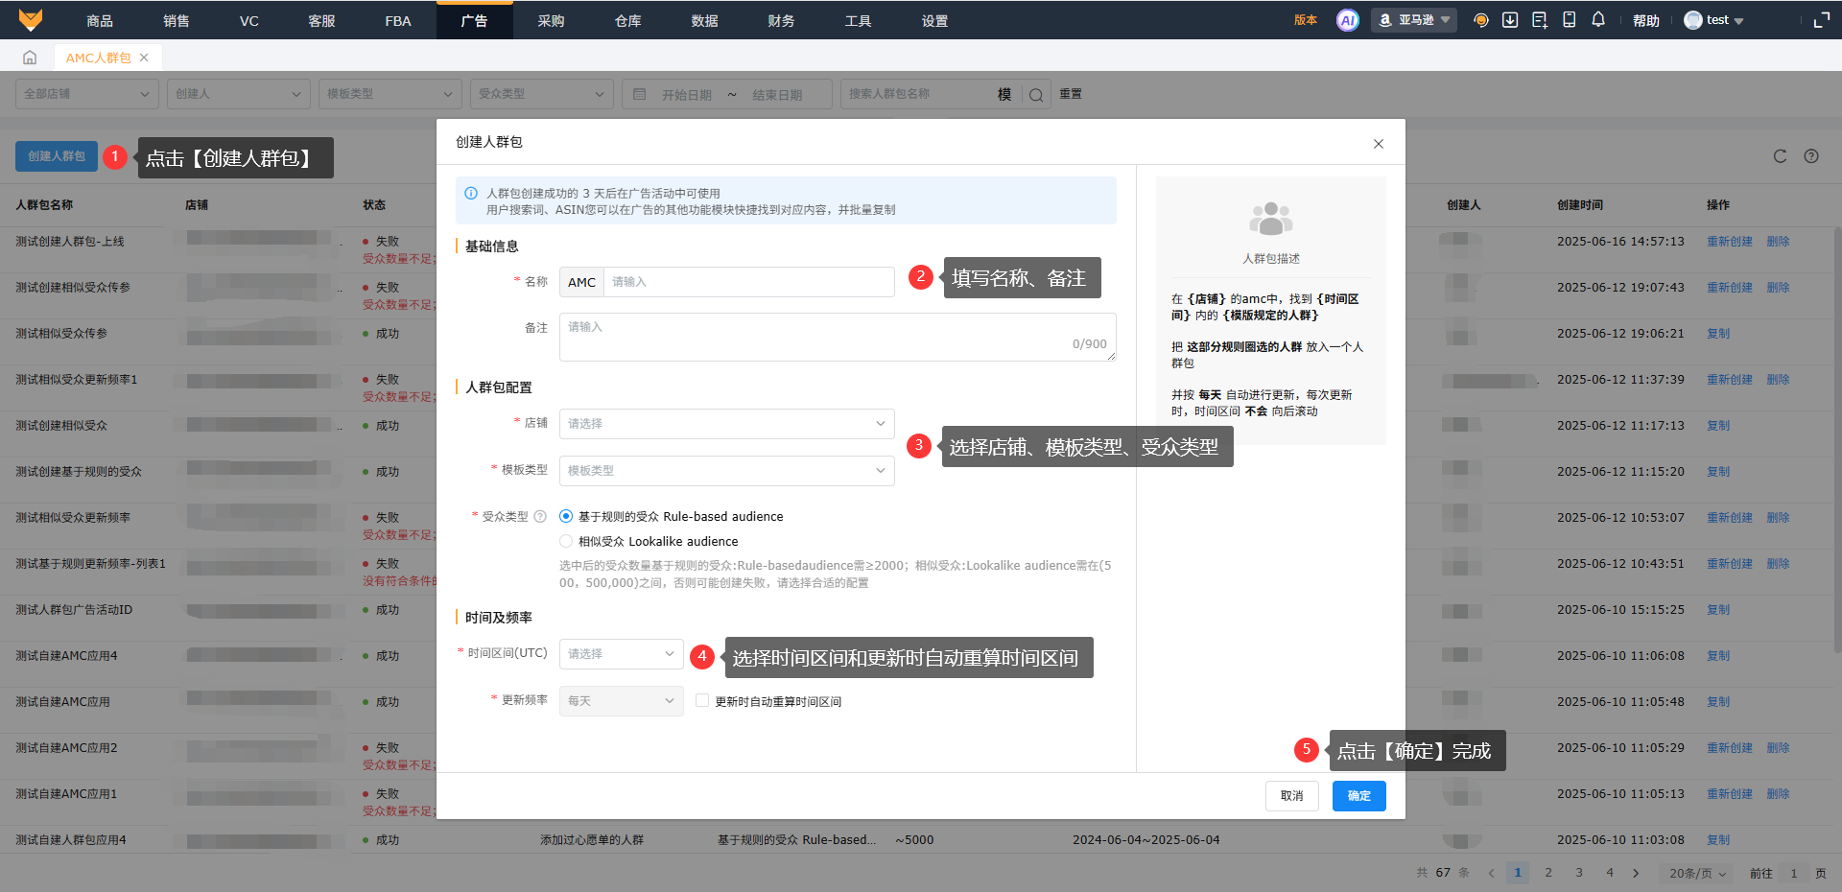This screenshot has width=1842, height=892.
Task: Select 相似受众 Lookalike audience radio
Action: (x=566, y=542)
